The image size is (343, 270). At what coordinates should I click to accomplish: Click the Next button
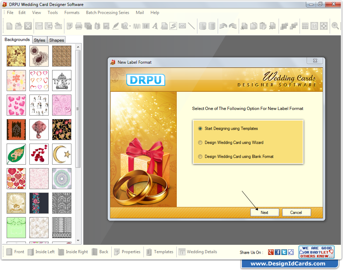265,213
